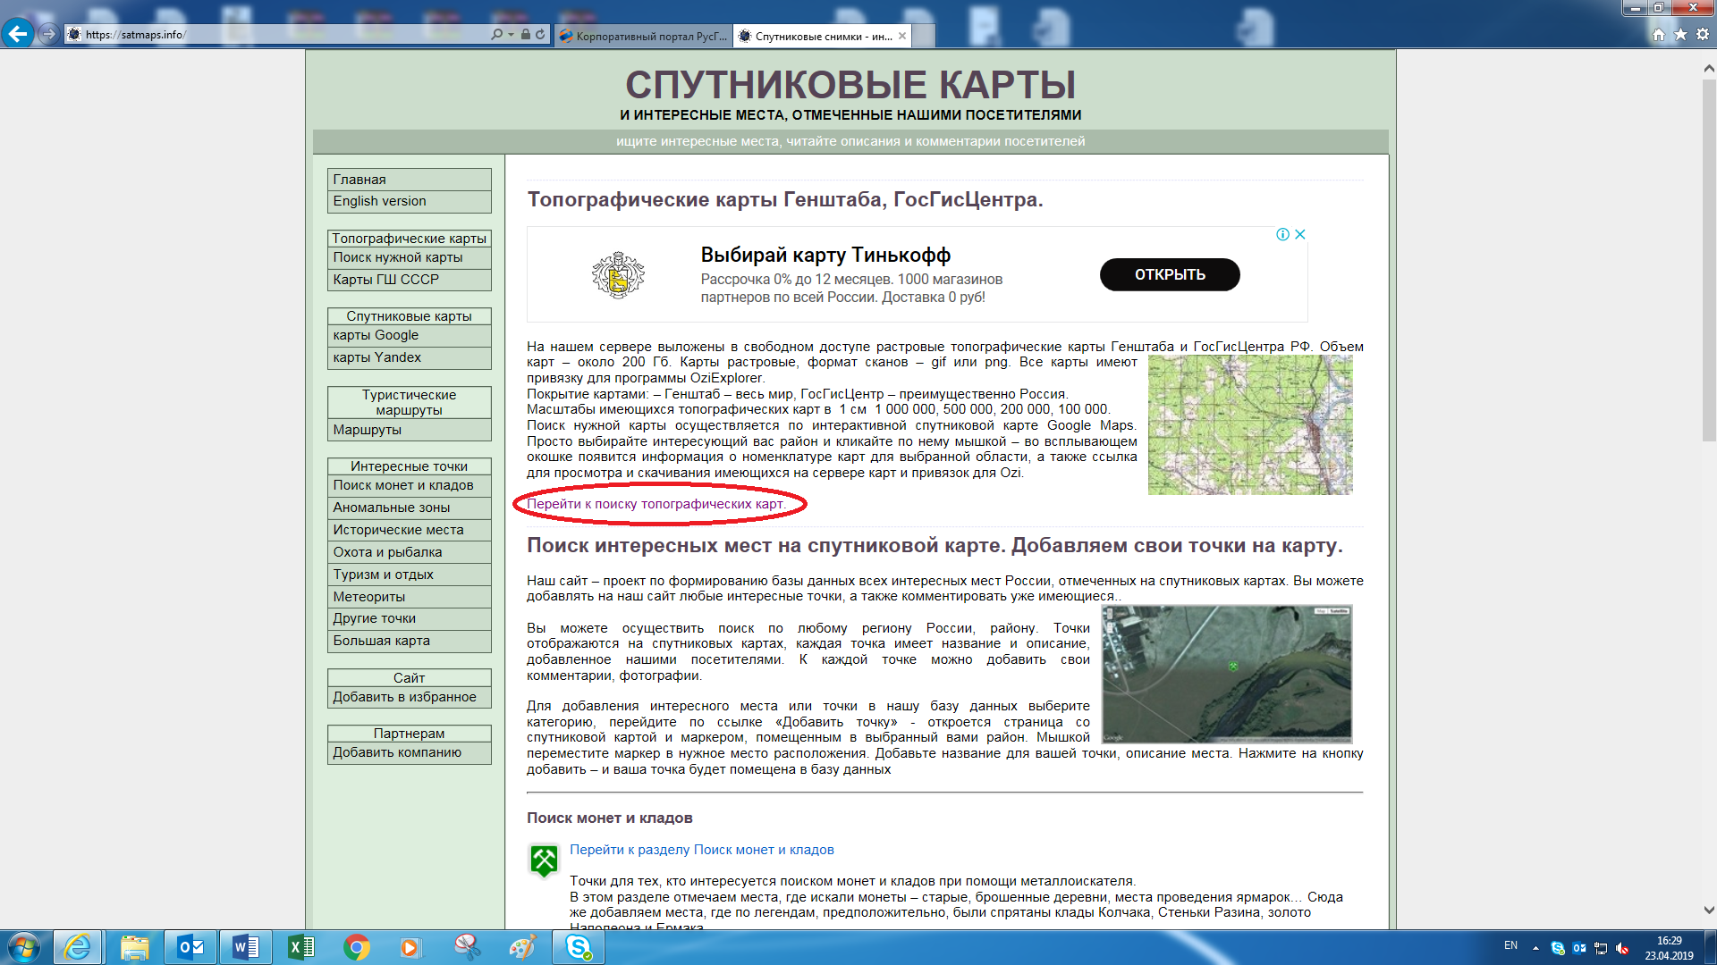Image resolution: width=1717 pixels, height=965 pixels.
Task: Click the muted volume tray icon
Action: (x=1622, y=948)
